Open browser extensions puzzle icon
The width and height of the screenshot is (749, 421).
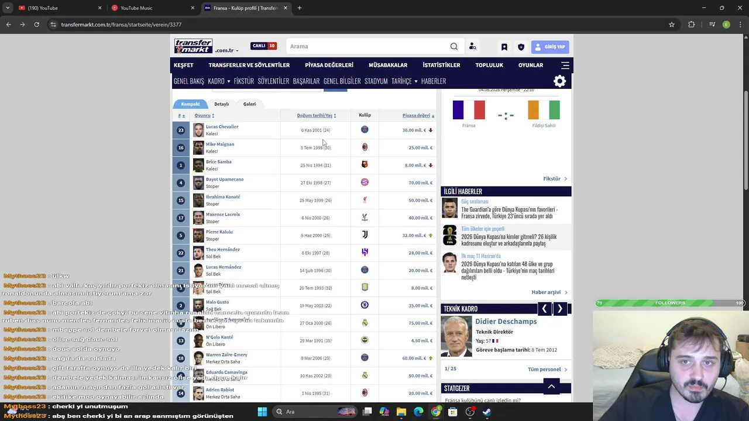click(x=692, y=25)
